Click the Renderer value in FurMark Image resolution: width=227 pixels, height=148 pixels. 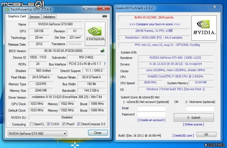[x=176, y=58]
